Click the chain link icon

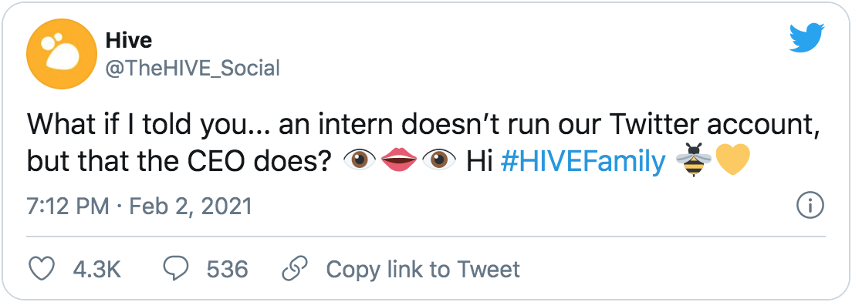[x=295, y=270]
